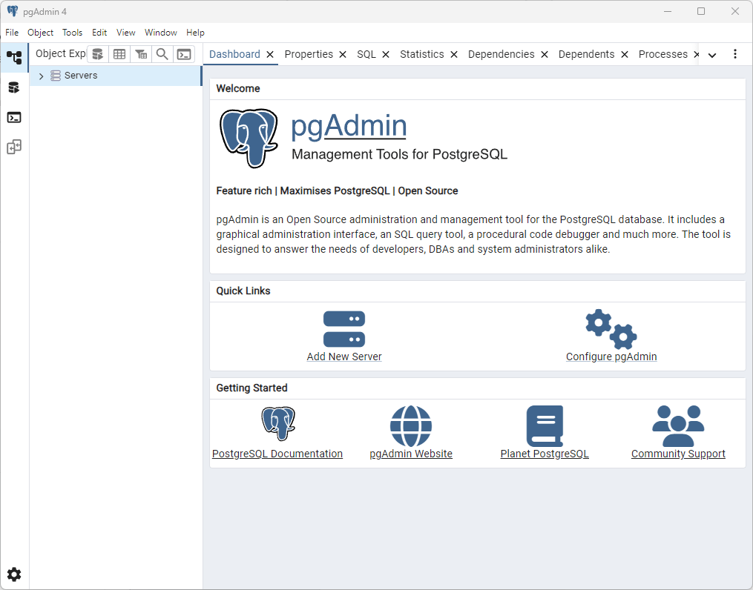Open Query Tool in Object Explorer toolbar

(97, 54)
